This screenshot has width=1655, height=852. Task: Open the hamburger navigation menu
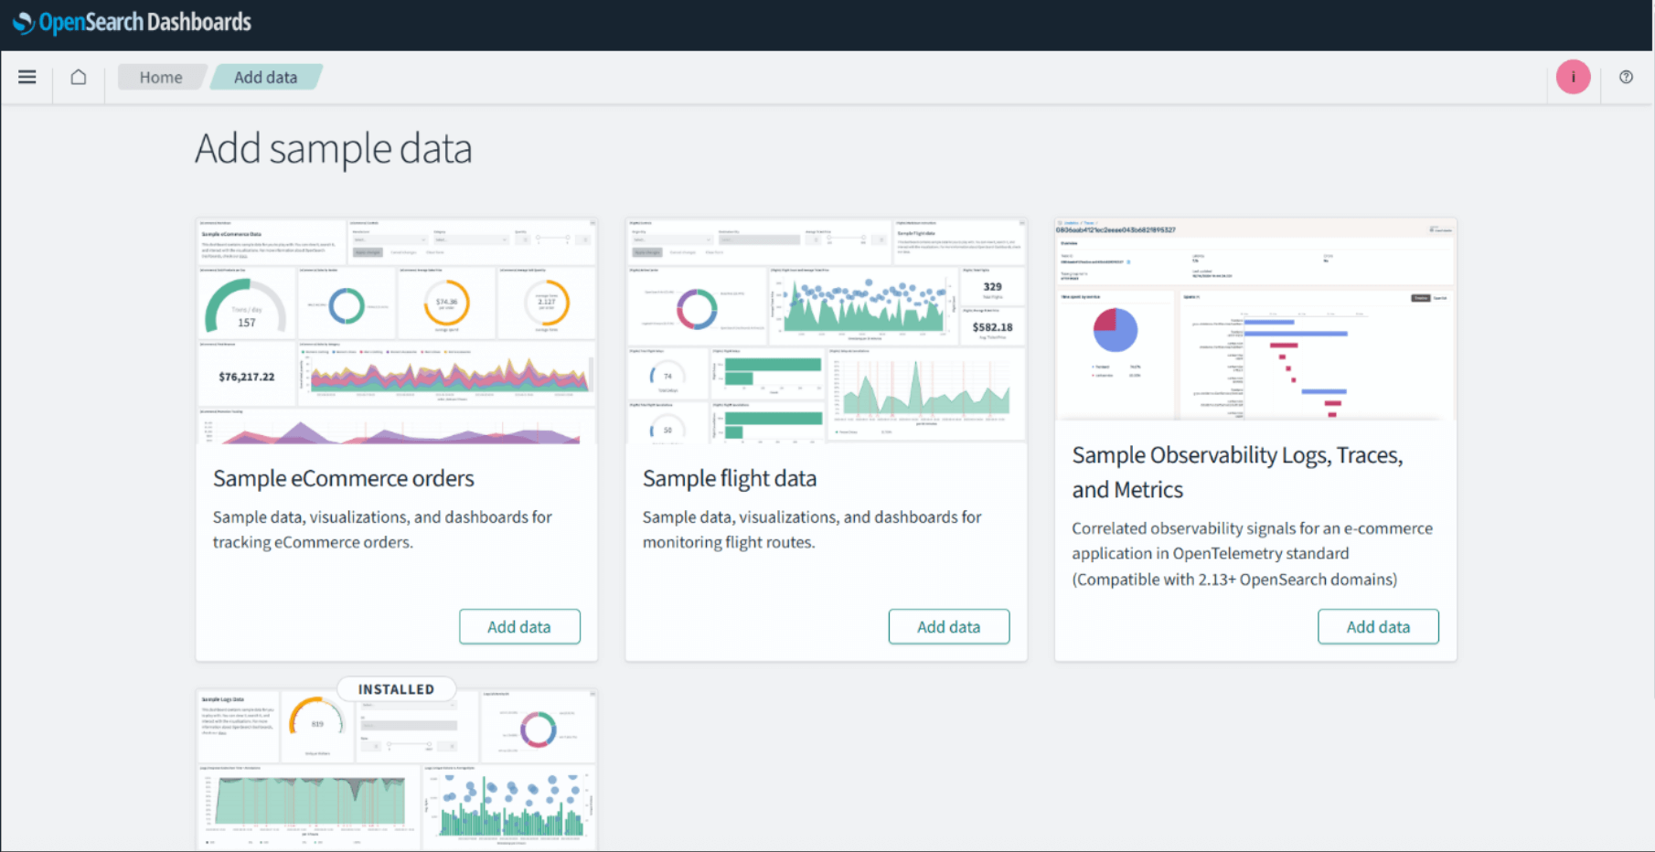coord(27,77)
